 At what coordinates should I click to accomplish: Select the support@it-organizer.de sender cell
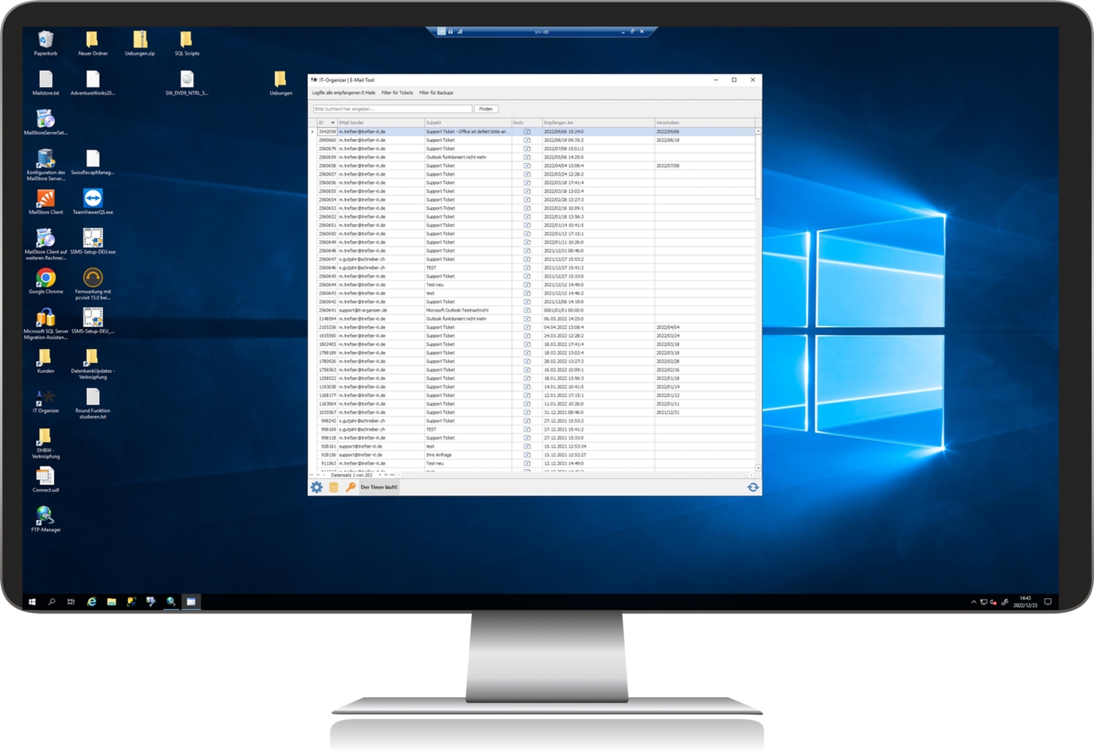381,310
